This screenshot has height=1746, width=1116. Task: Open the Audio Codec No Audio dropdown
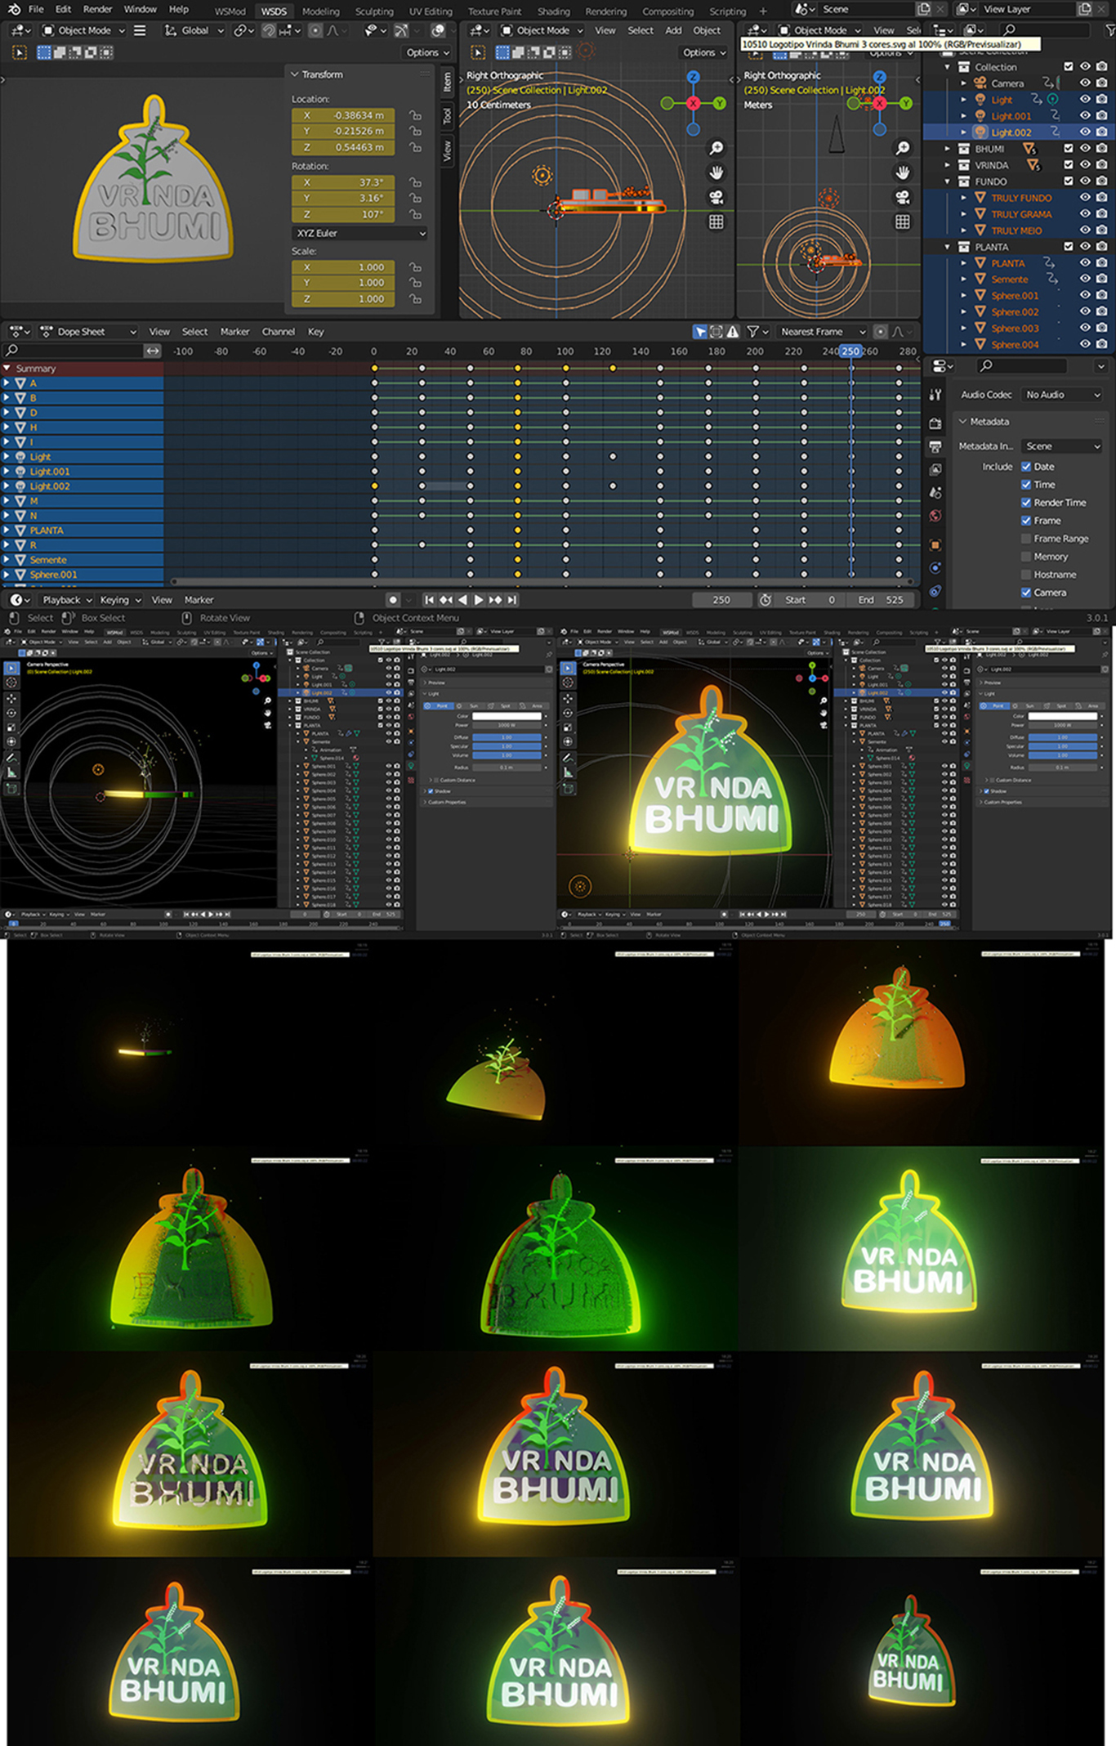click(1063, 395)
